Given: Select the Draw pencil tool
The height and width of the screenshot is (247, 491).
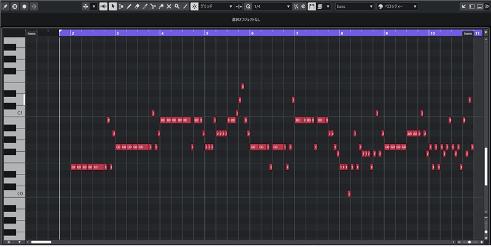Looking at the screenshot, I should point(129,6).
